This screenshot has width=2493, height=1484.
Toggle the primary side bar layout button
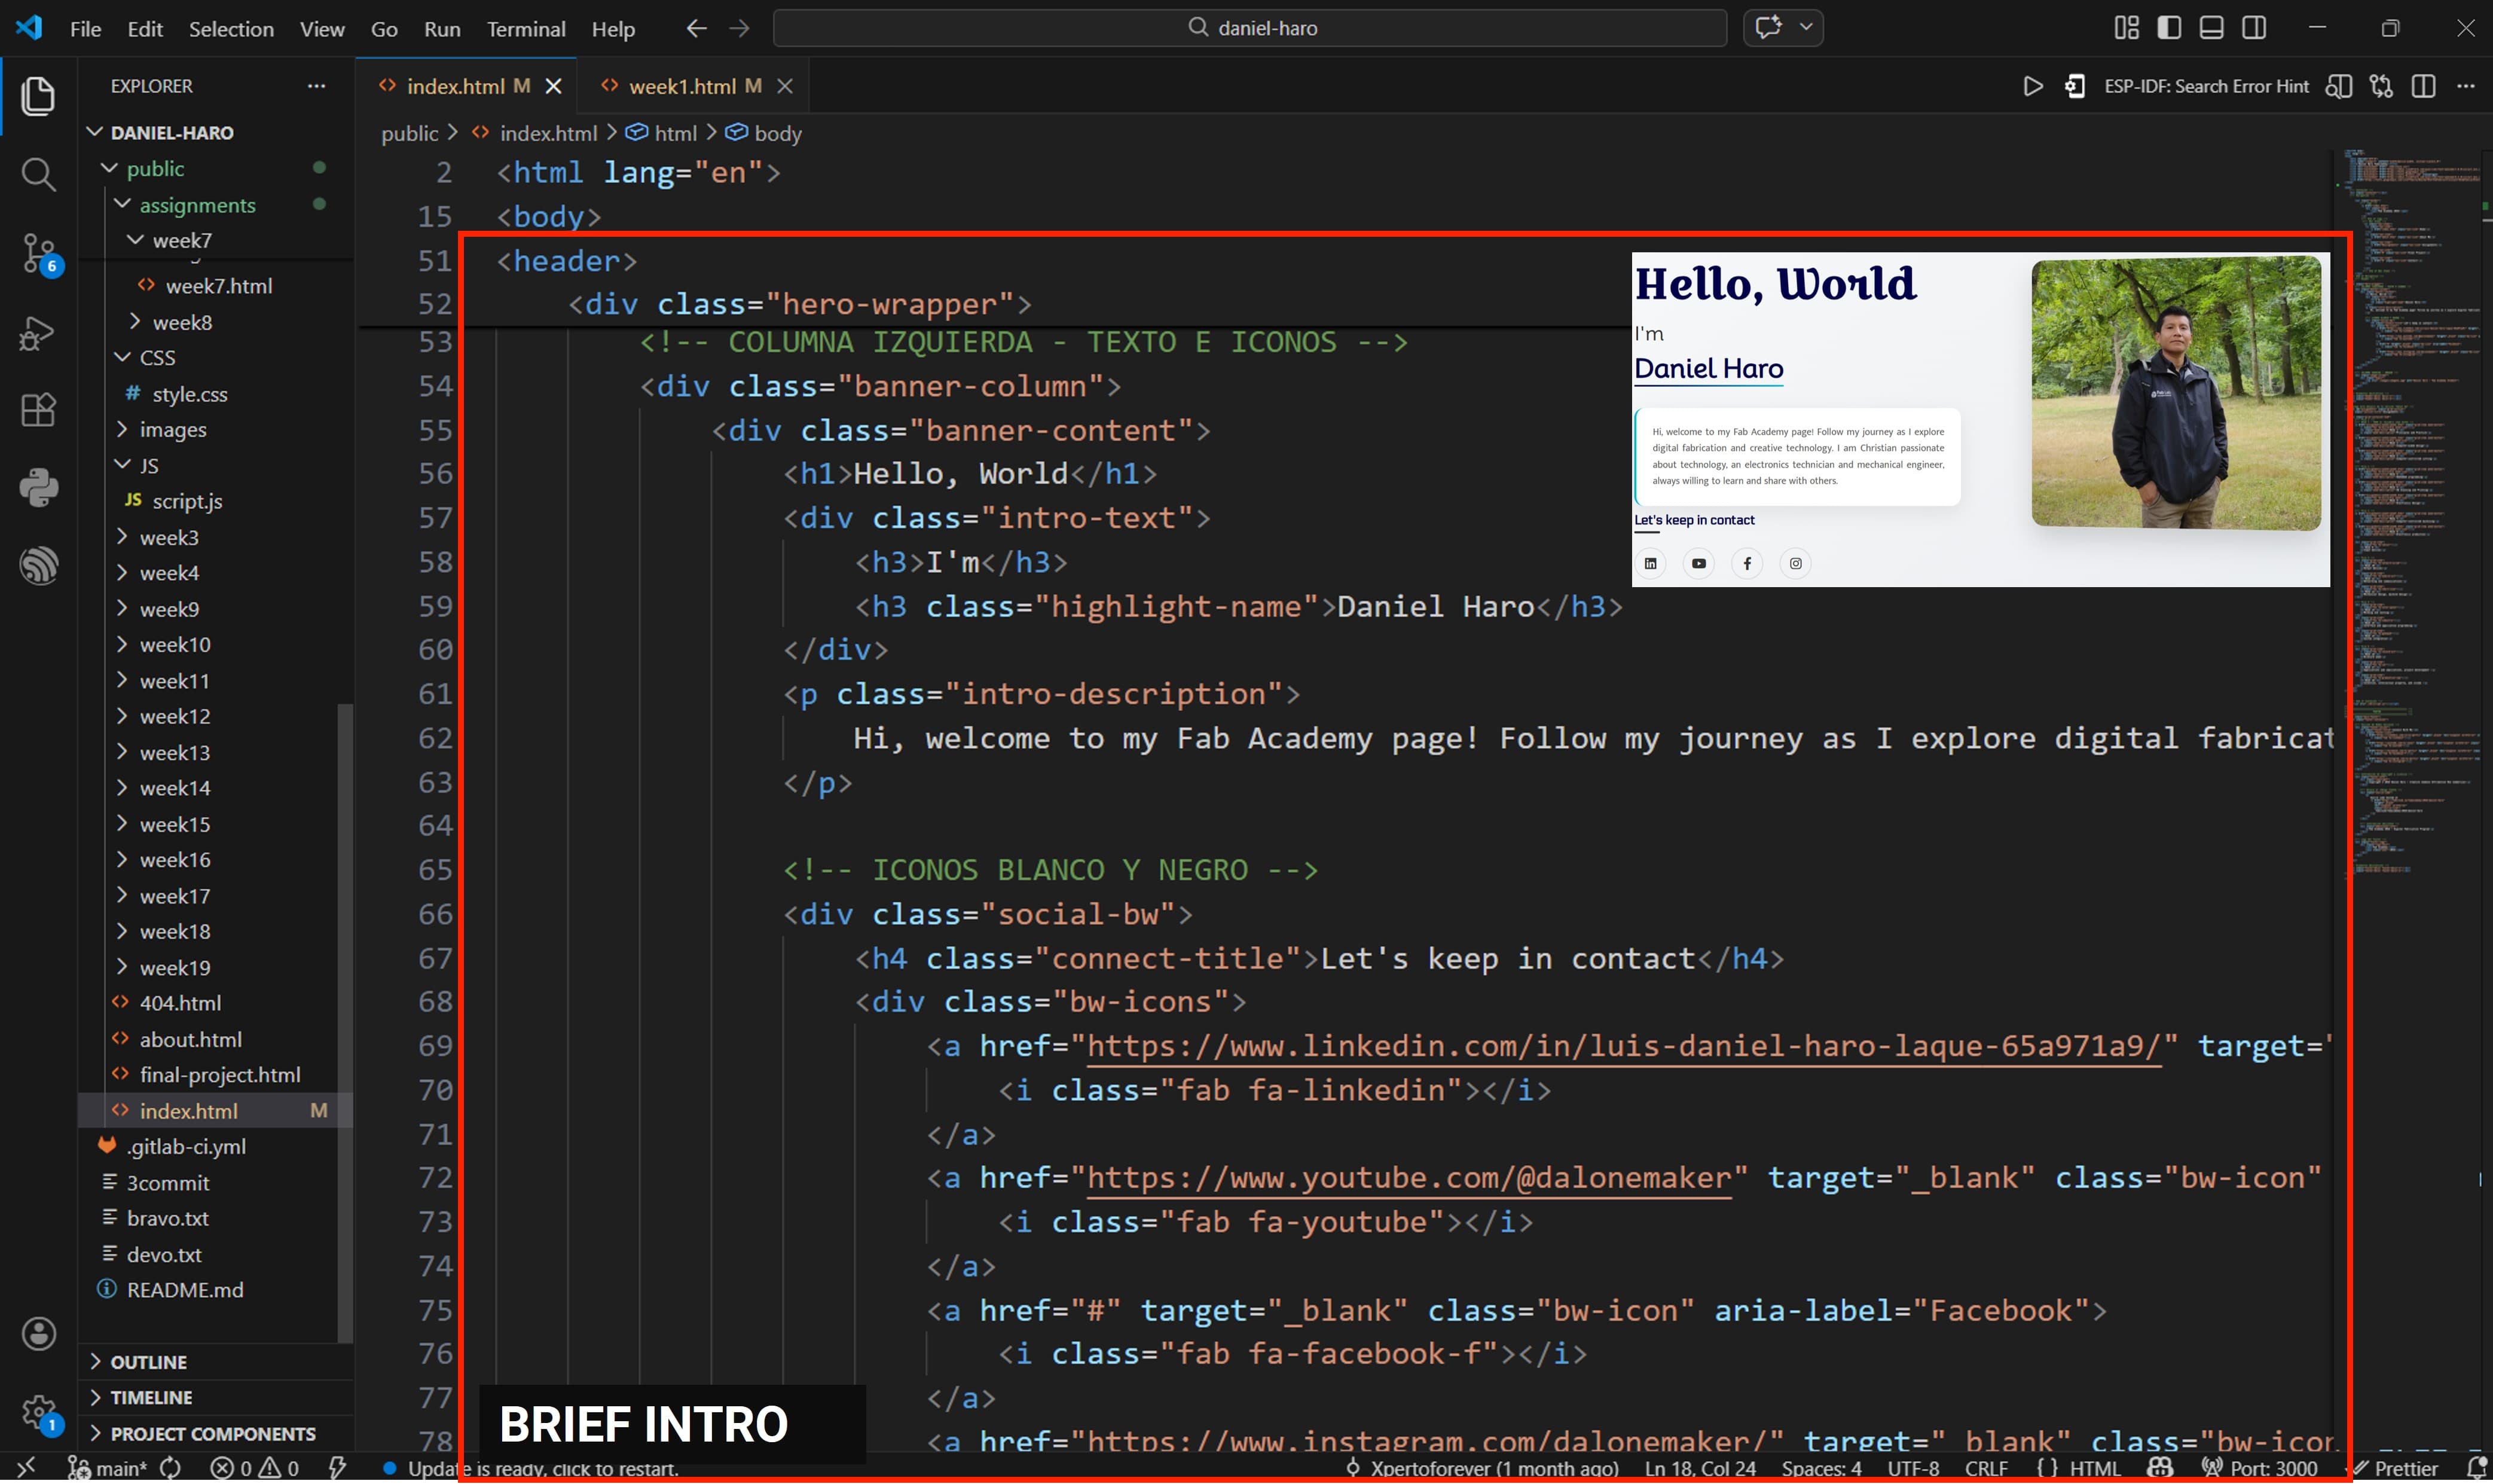(2169, 28)
